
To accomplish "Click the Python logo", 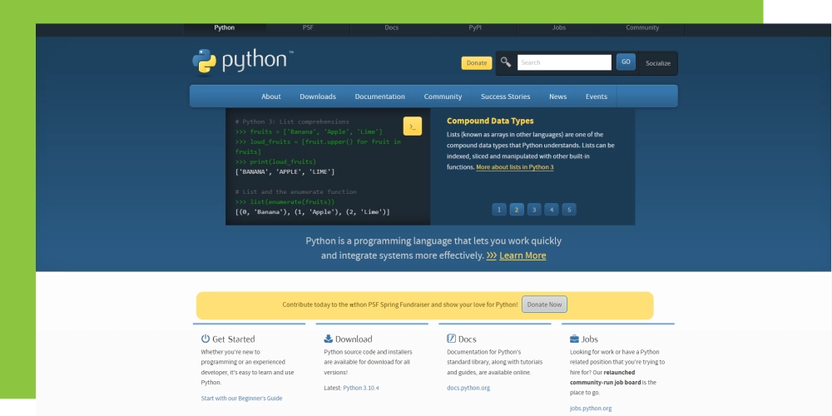I will coord(242,62).
